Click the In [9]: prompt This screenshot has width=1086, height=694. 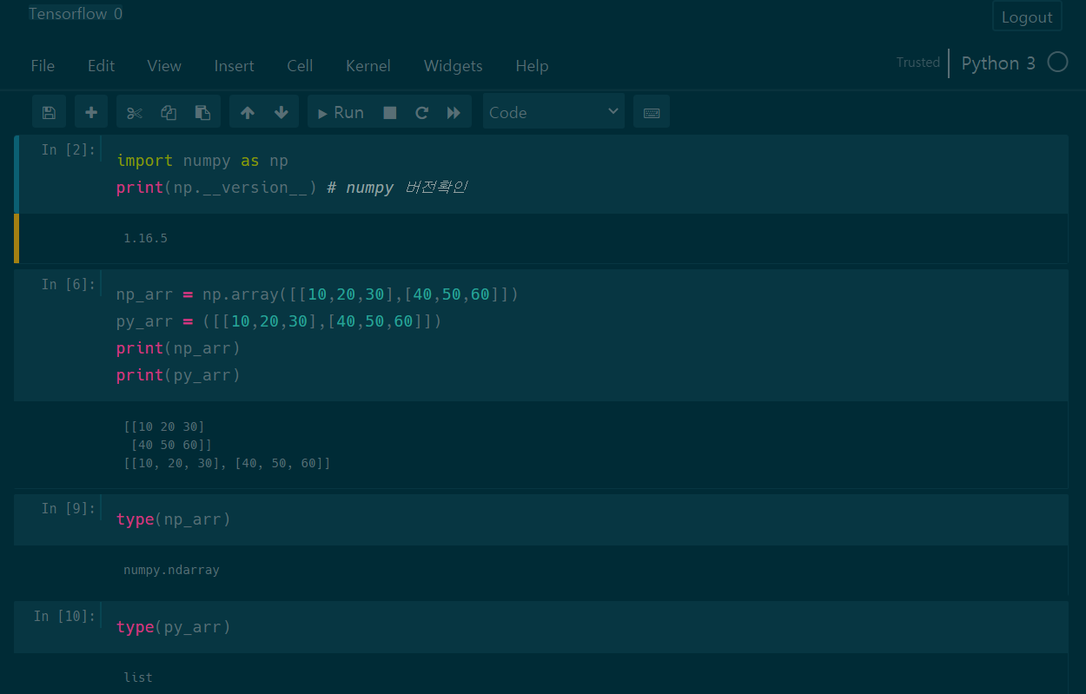tap(69, 508)
